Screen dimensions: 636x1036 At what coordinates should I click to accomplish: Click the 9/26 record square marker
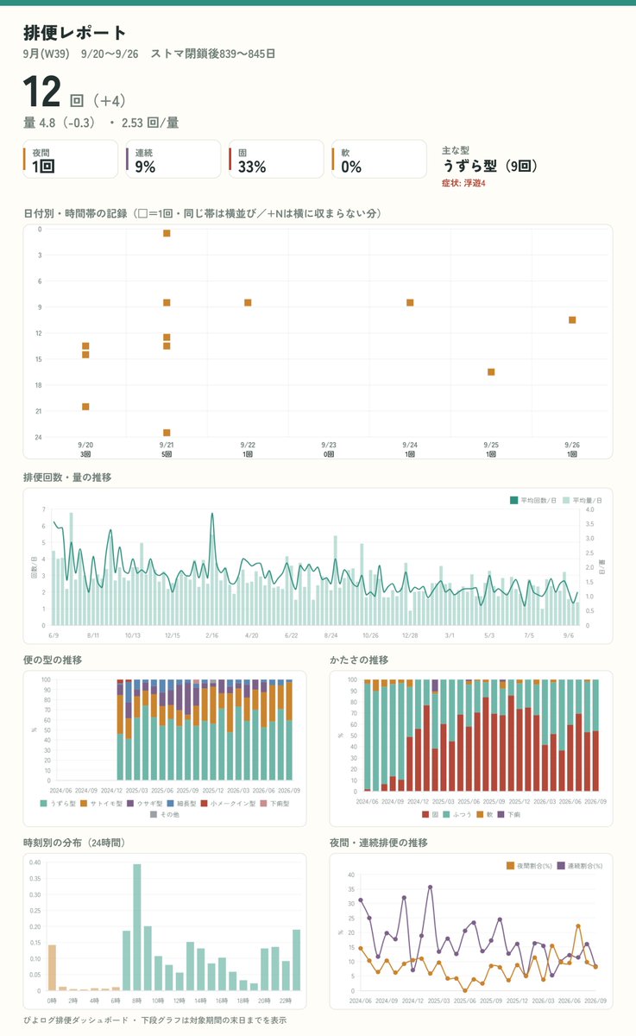point(572,320)
